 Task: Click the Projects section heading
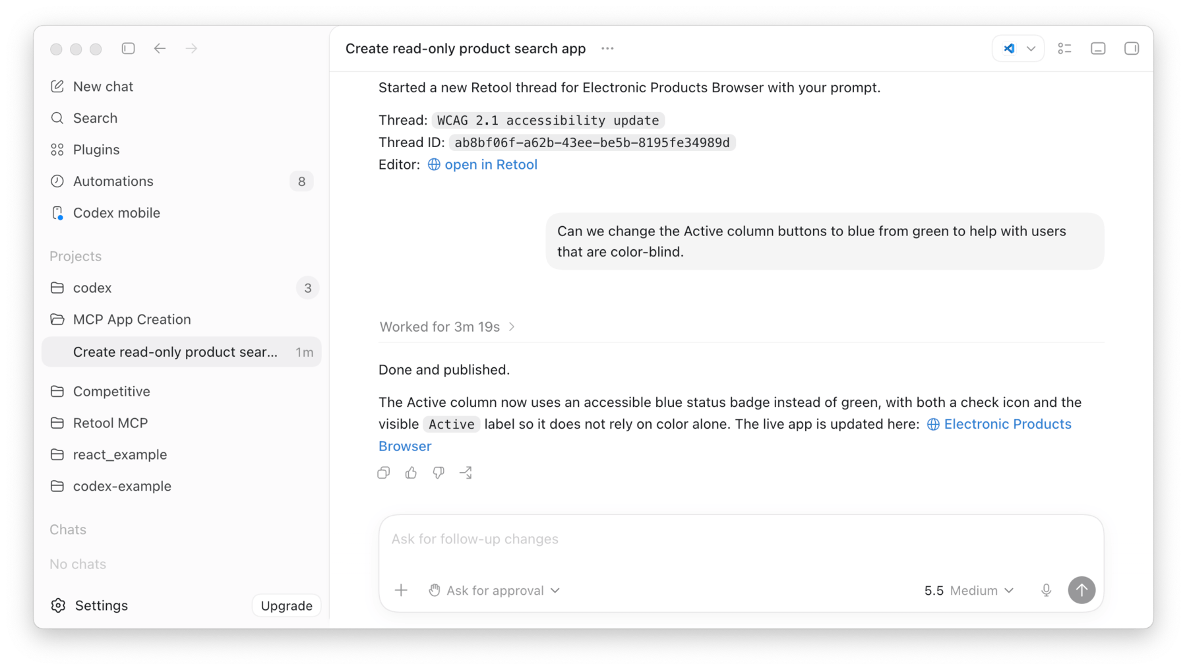click(x=75, y=256)
